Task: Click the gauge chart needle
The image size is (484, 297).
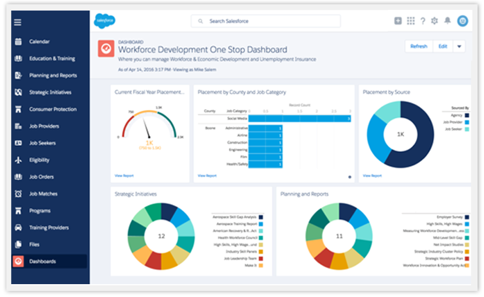Action: point(146,128)
